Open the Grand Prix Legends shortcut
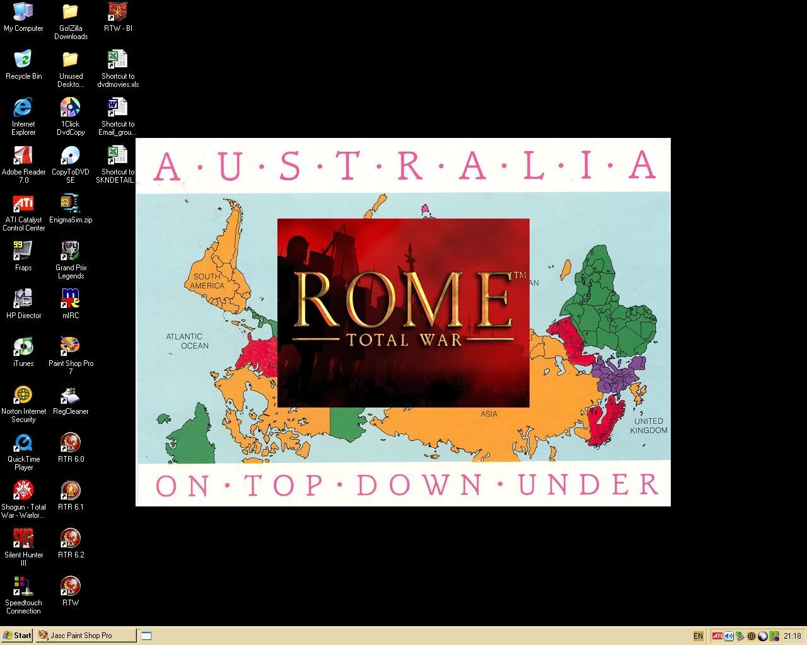 pos(71,251)
